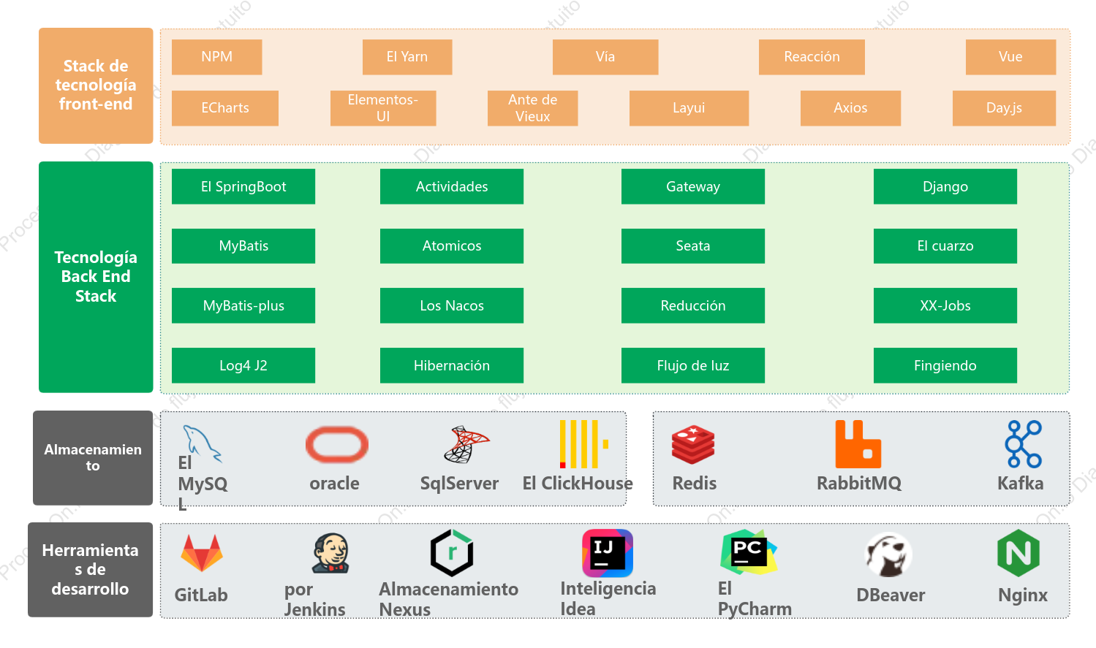
Task: Click the blue Kafka icon
Action: pos(1023,443)
